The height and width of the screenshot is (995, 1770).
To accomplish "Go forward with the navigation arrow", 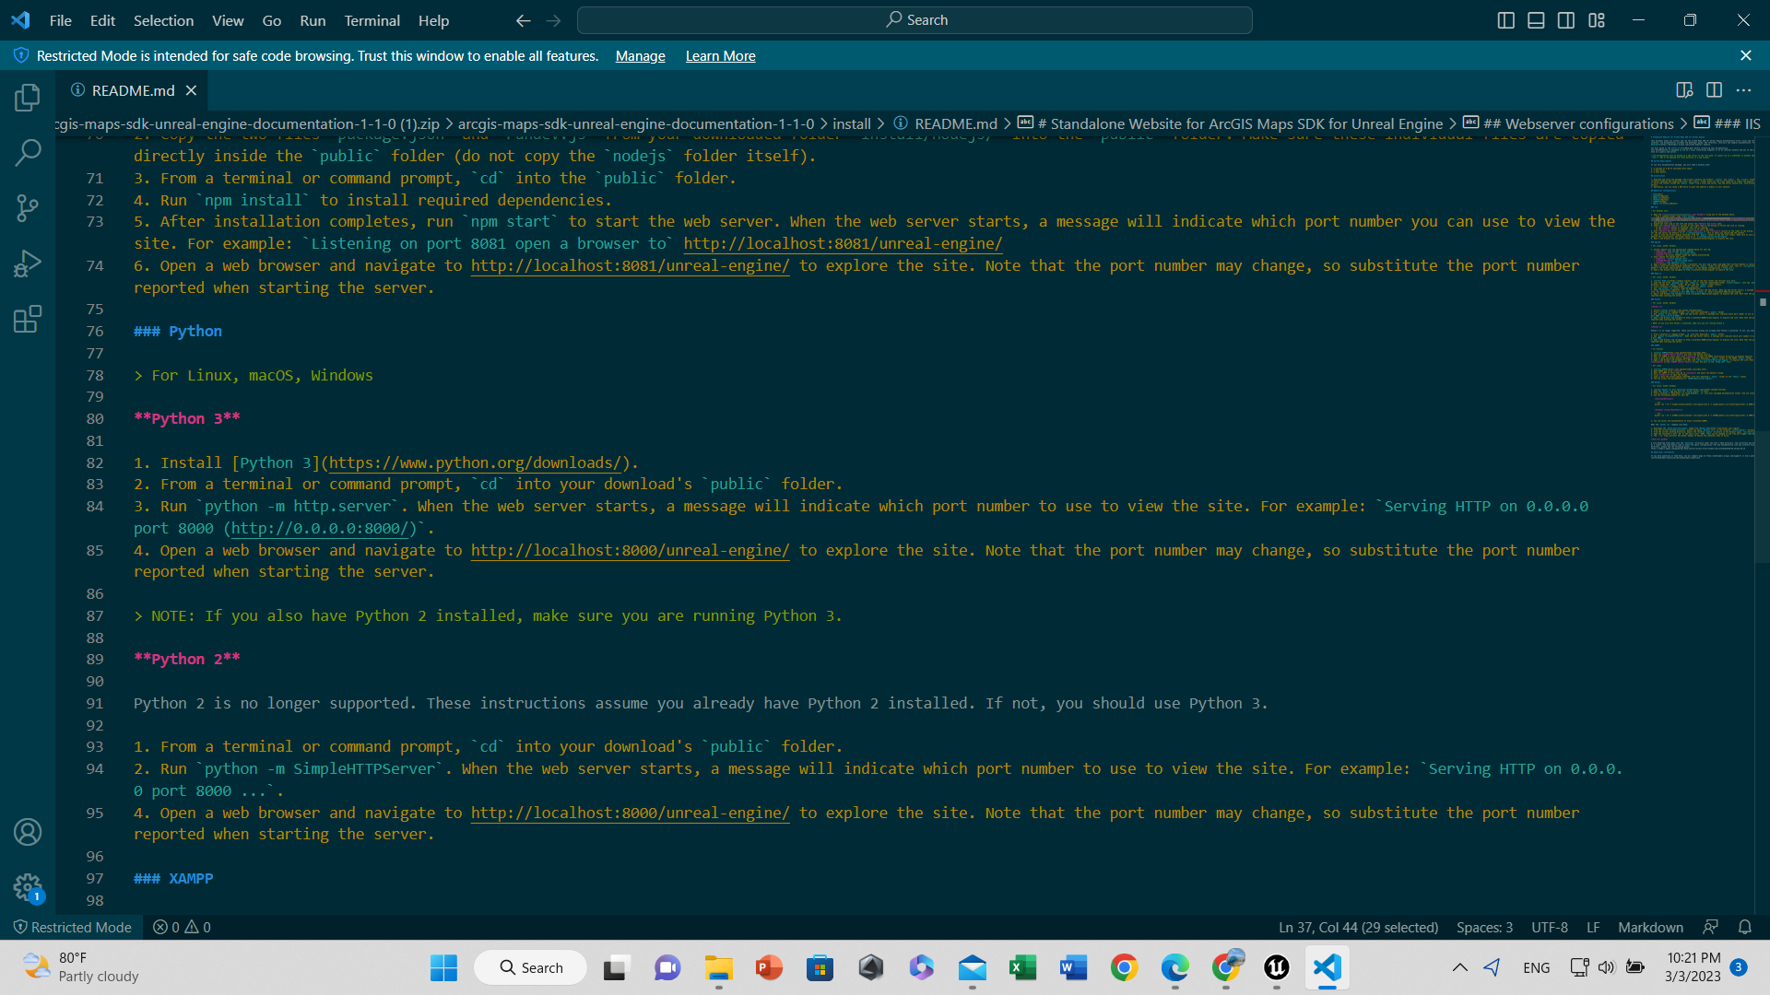I will 553,20.
